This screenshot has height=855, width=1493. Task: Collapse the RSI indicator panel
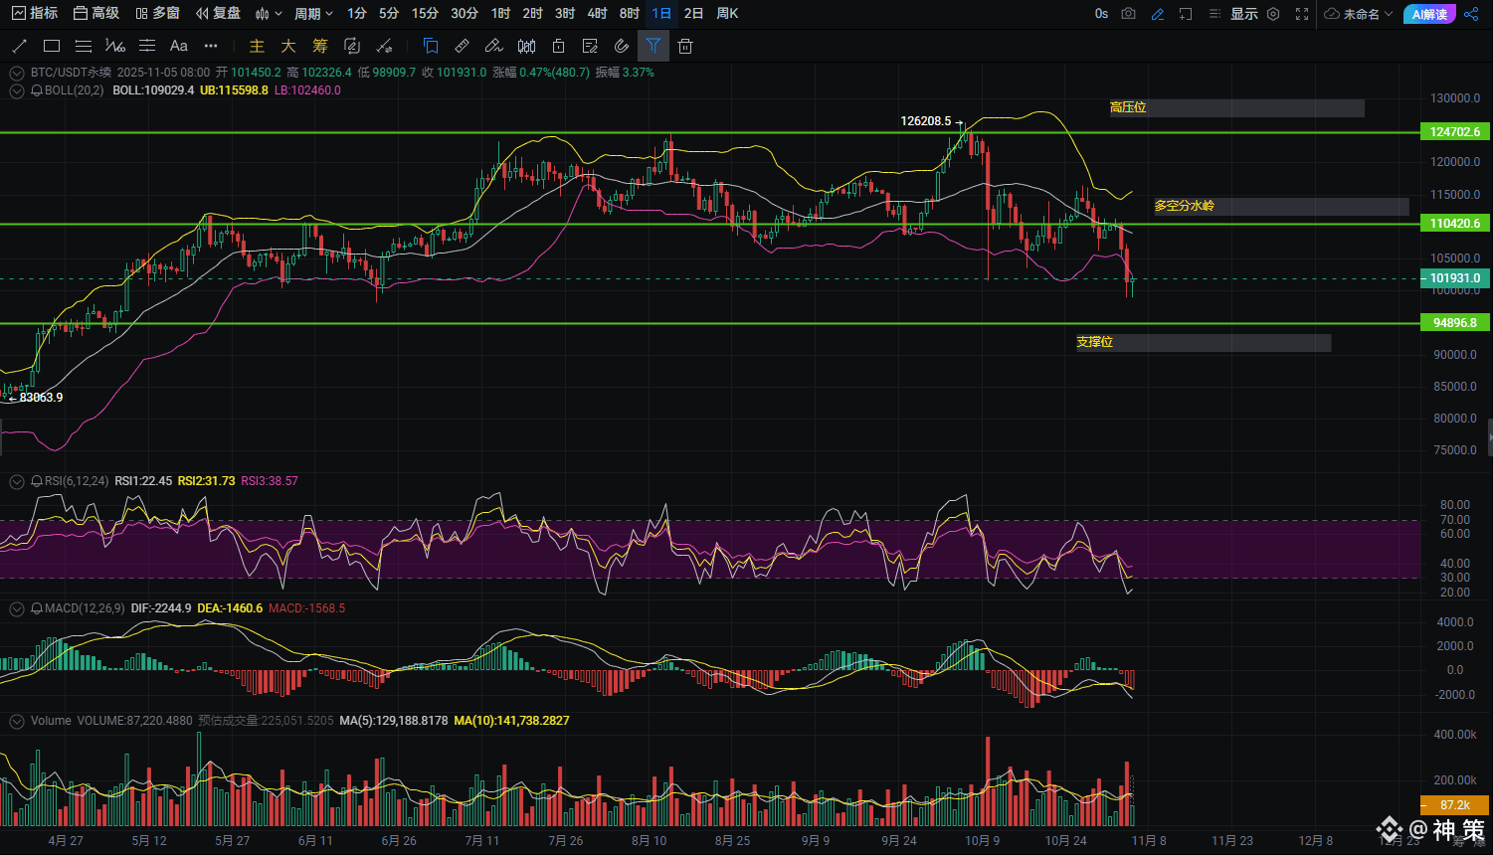click(16, 481)
